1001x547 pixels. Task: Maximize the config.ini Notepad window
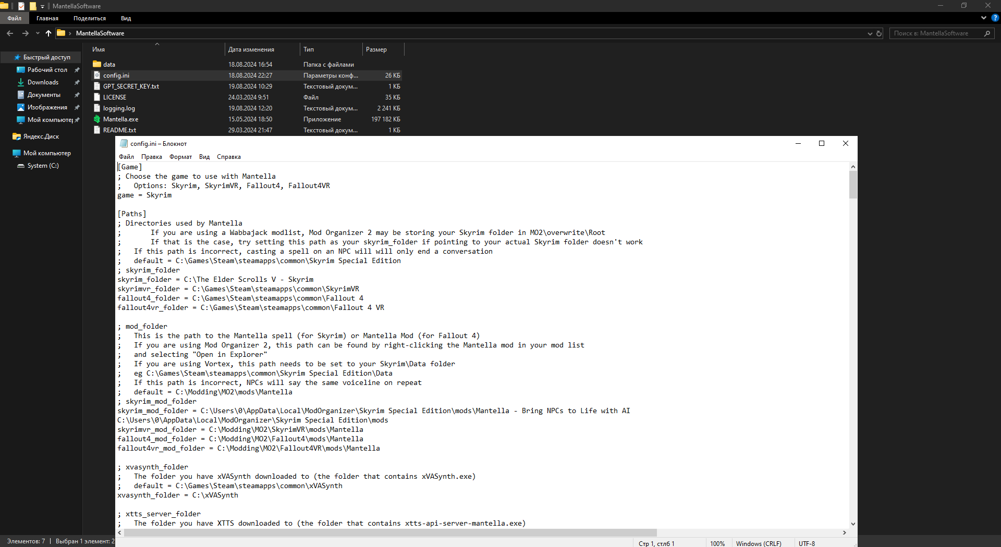822,144
